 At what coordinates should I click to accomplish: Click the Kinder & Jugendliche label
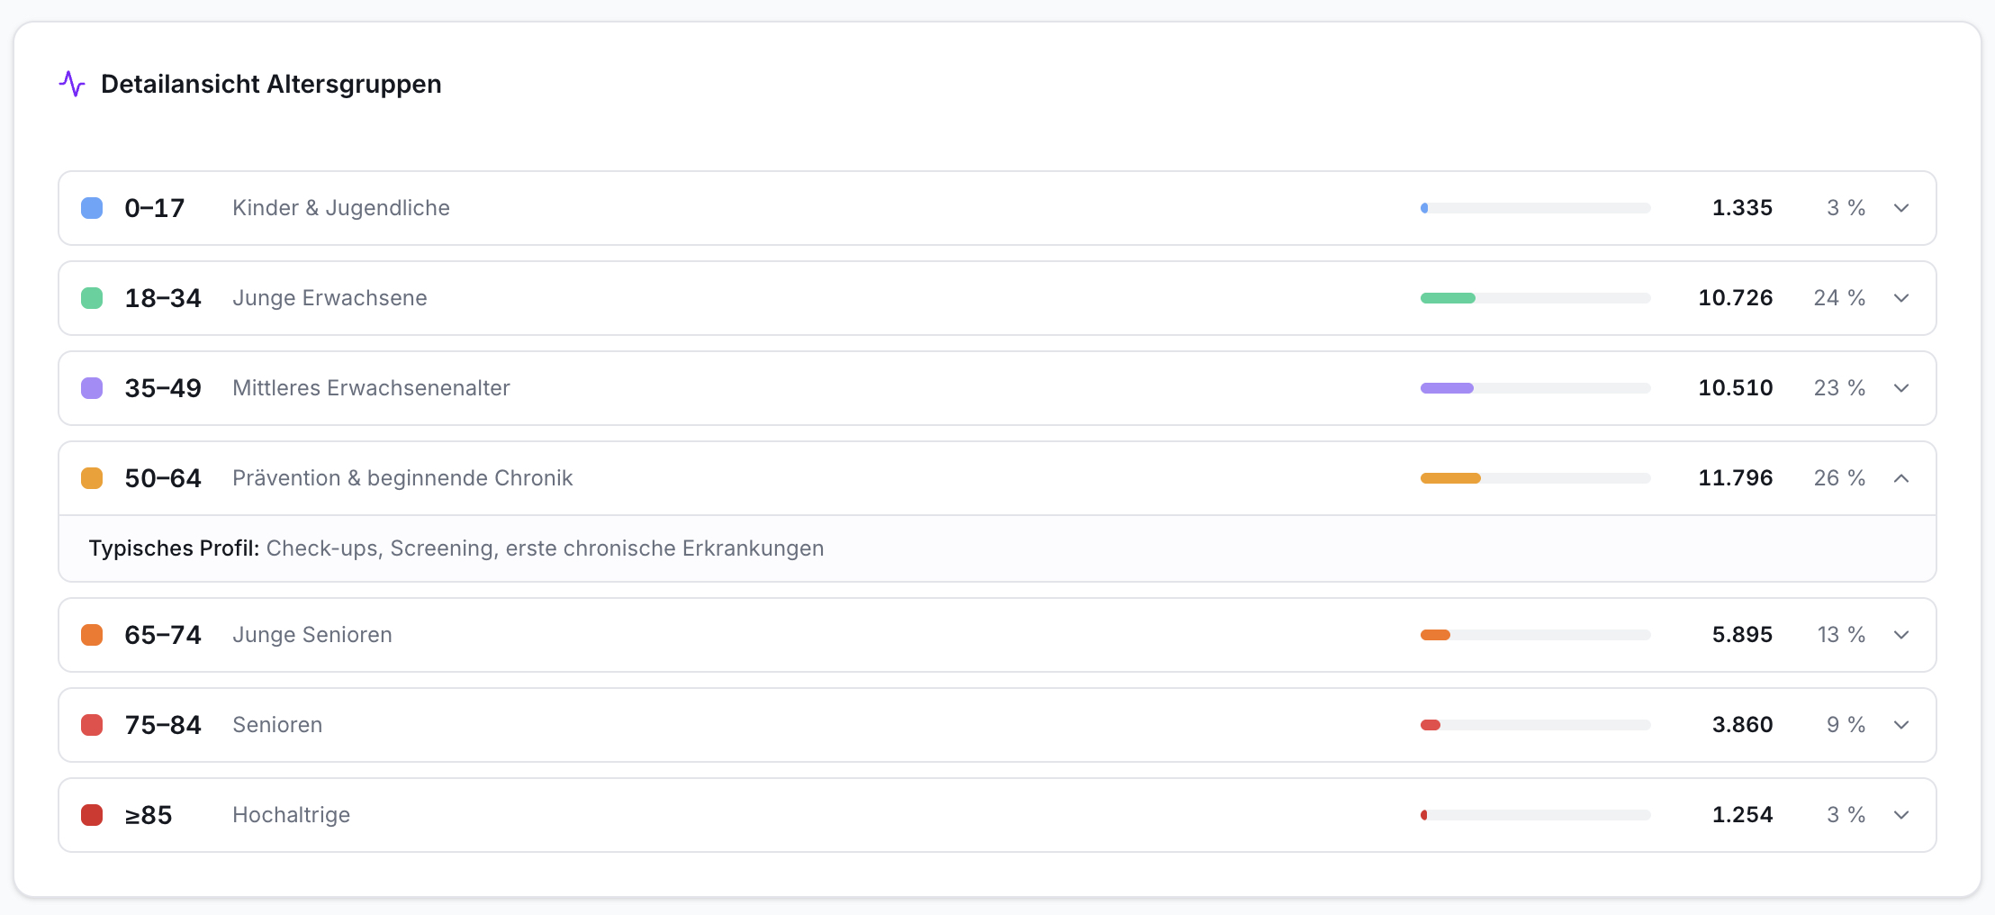tap(341, 208)
